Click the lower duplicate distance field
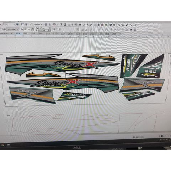Screen dimensions: 171x171 43,30
